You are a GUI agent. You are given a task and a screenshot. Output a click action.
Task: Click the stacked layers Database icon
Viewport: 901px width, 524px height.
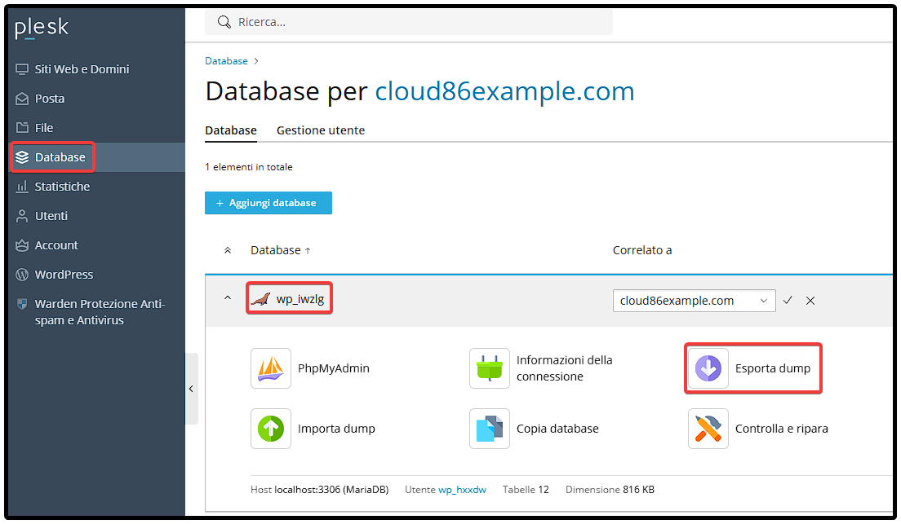22,157
